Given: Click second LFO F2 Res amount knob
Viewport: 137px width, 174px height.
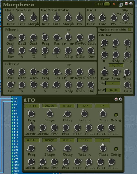Looking at the screenshot, I should pos(111,162).
